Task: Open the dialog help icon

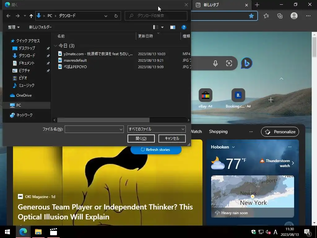Action: tap(184, 27)
